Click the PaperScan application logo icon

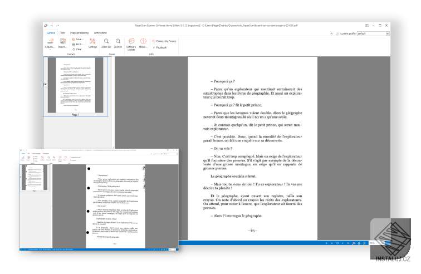46,26
